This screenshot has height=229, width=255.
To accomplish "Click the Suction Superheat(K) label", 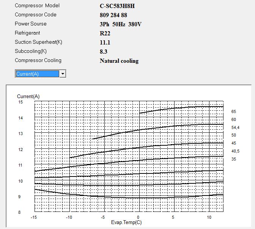I will coord(38,42).
